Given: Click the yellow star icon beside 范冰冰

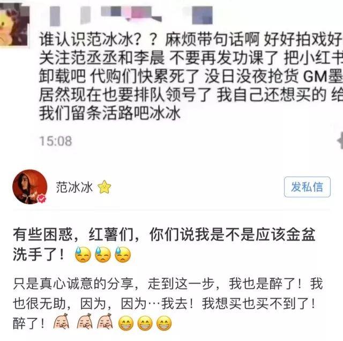Looking at the screenshot, I should [105, 187].
